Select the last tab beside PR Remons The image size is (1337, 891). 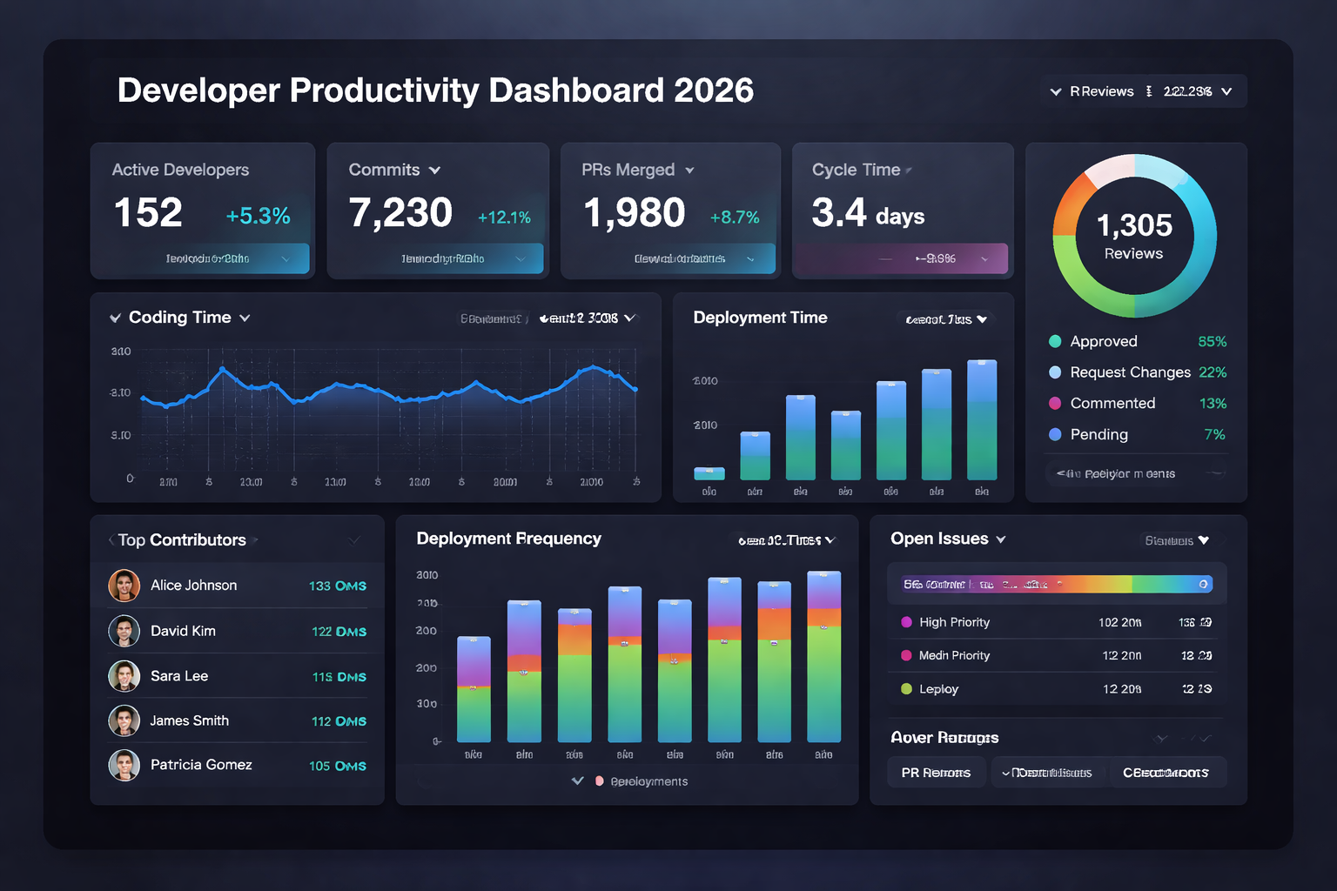coord(1166,773)
